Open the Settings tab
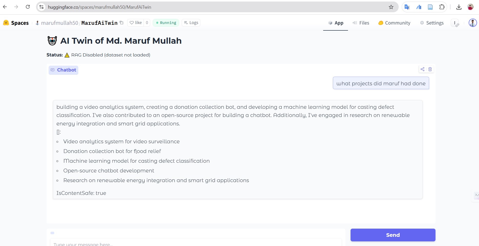The height and width of the screenshot is (246, 479). click(432, 23)
